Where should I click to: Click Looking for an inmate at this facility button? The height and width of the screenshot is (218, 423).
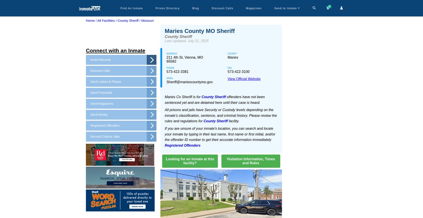pos(190,161)
